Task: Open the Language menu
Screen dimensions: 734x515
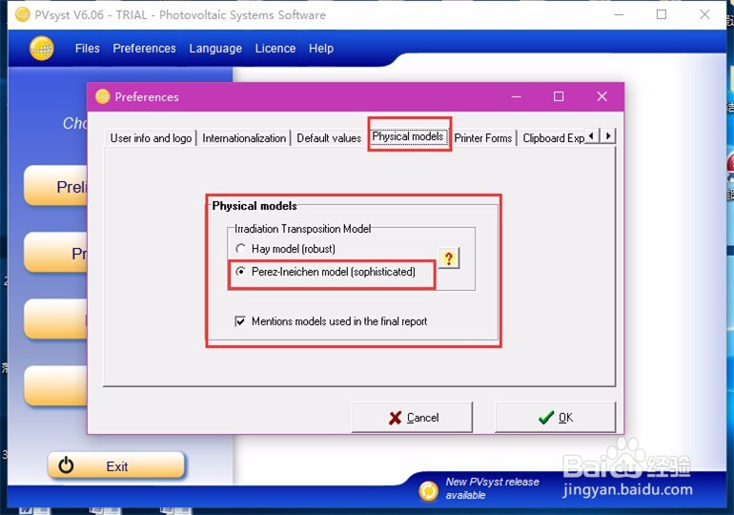Action: 215,49
